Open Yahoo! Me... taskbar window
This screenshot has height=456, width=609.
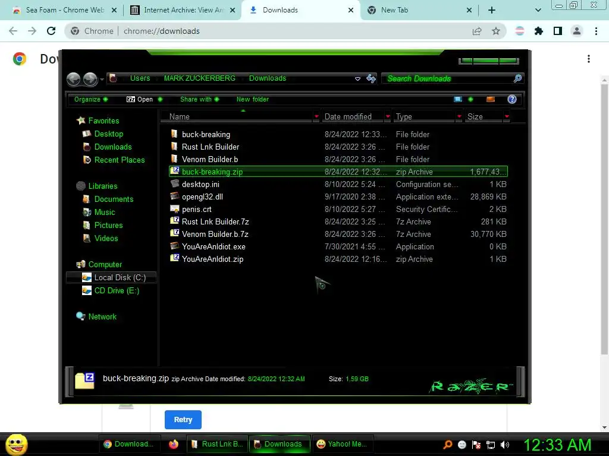[x=342, y=444]
